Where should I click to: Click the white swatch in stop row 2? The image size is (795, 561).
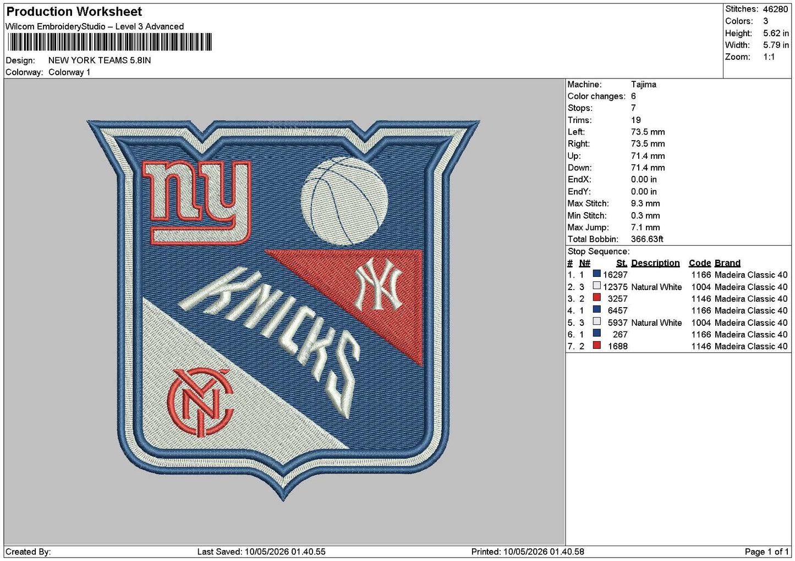(596, 286)
